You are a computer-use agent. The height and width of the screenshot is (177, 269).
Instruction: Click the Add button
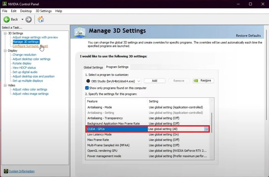tap(155, 81)
